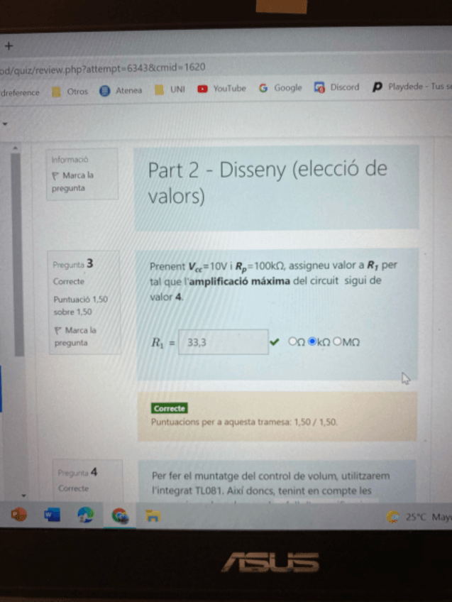Open the Otros bookmarks folder
Viewport: 452px width, 602px height.
point(70,92)
